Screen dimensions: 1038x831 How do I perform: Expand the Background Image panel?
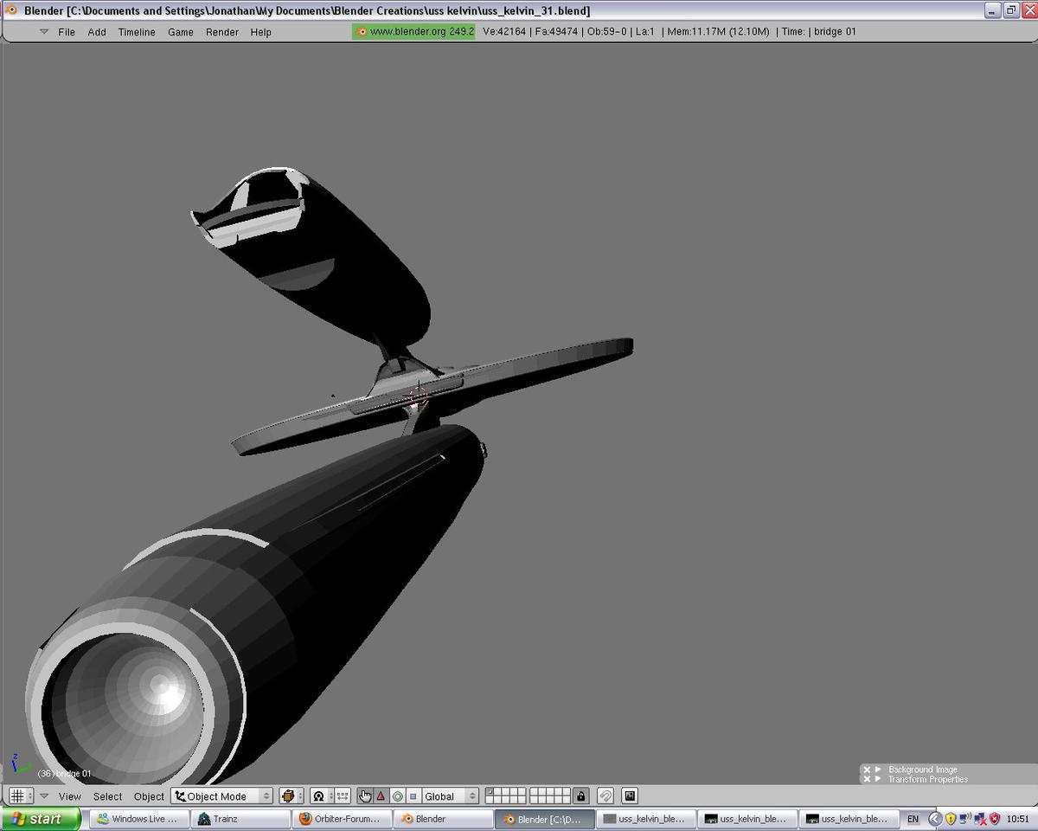pyautogui.click(x=878, y=769)
